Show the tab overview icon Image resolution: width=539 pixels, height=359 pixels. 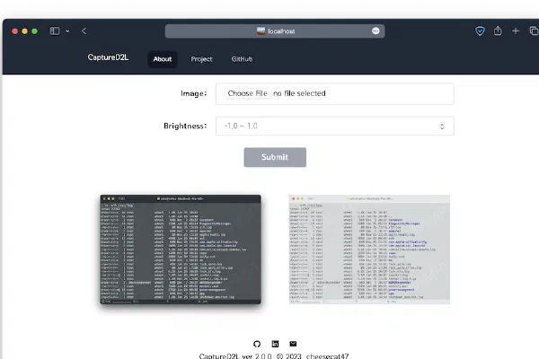[x=533, y=31]
